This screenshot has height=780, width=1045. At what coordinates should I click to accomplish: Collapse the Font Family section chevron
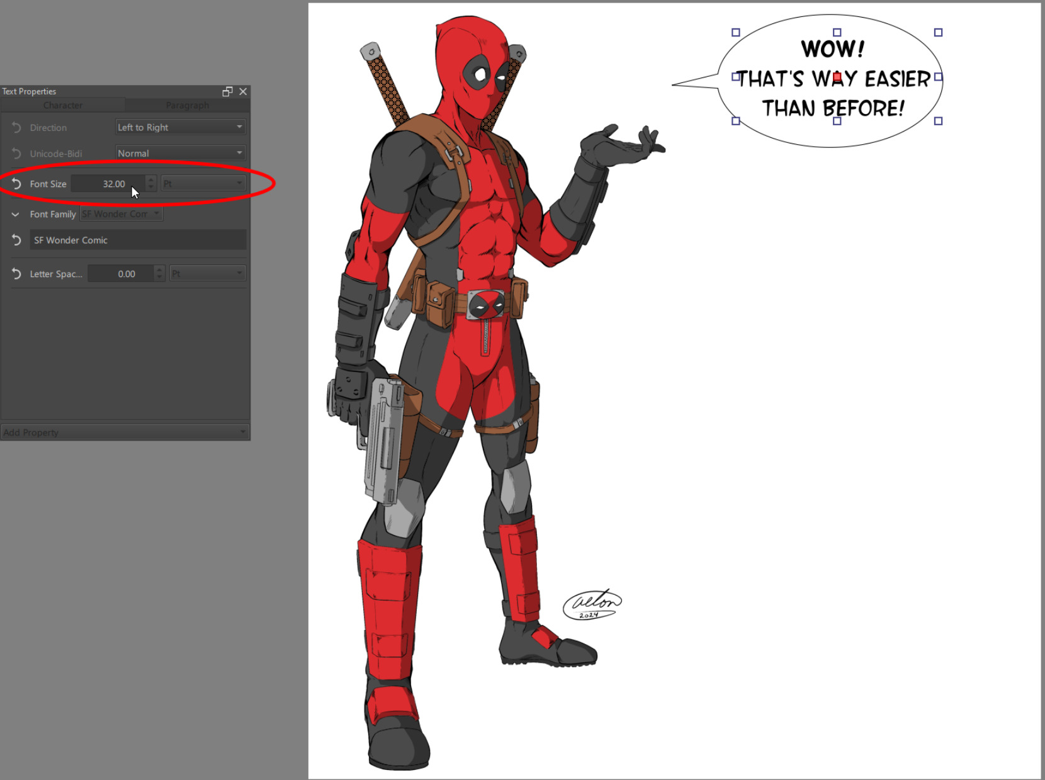pyautogui.click(x=15, y=215)
